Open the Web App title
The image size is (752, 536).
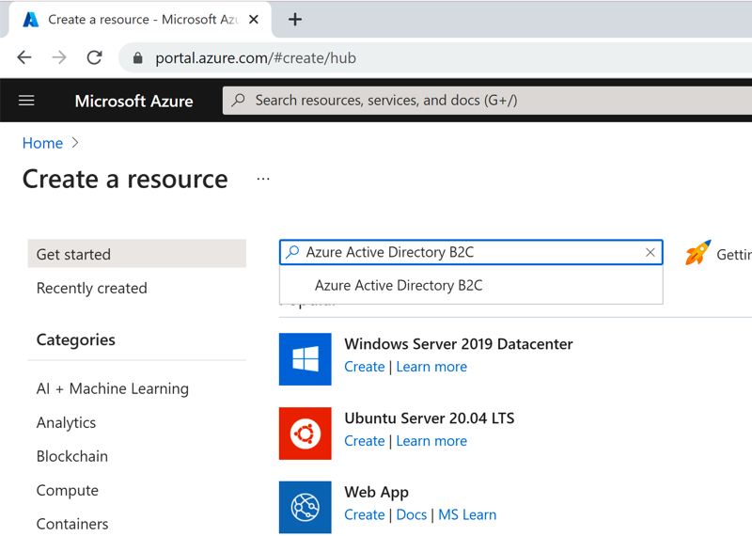[377, 492]
